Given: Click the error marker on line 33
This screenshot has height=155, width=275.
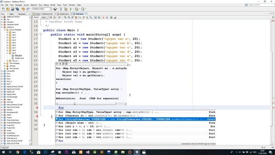Looking at the screenshot, I should [x=37, y=108].
